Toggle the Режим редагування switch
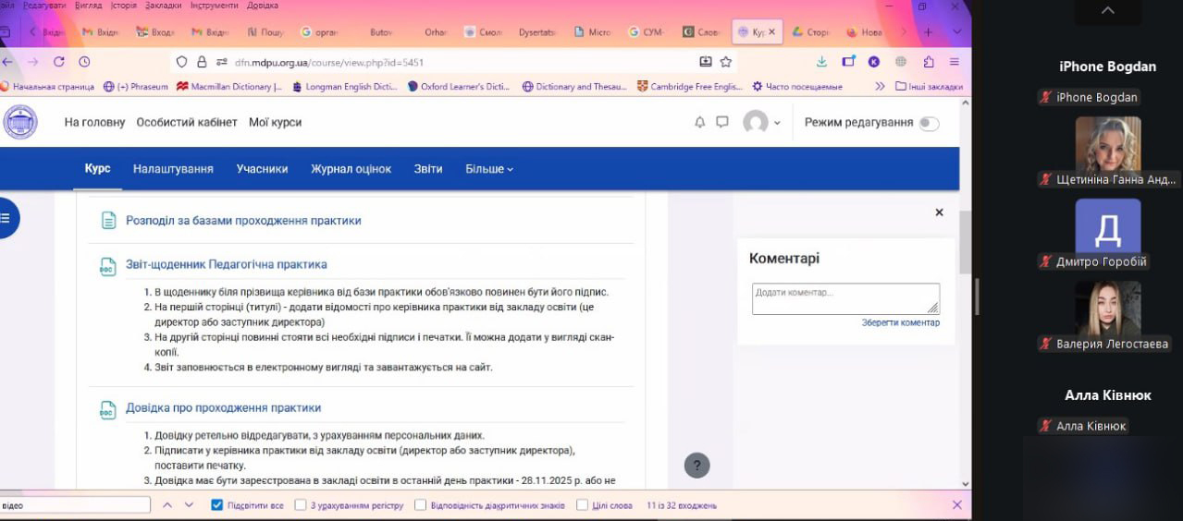The width and height of the screenshot is (1183, 521). click(x=929, y=123)
